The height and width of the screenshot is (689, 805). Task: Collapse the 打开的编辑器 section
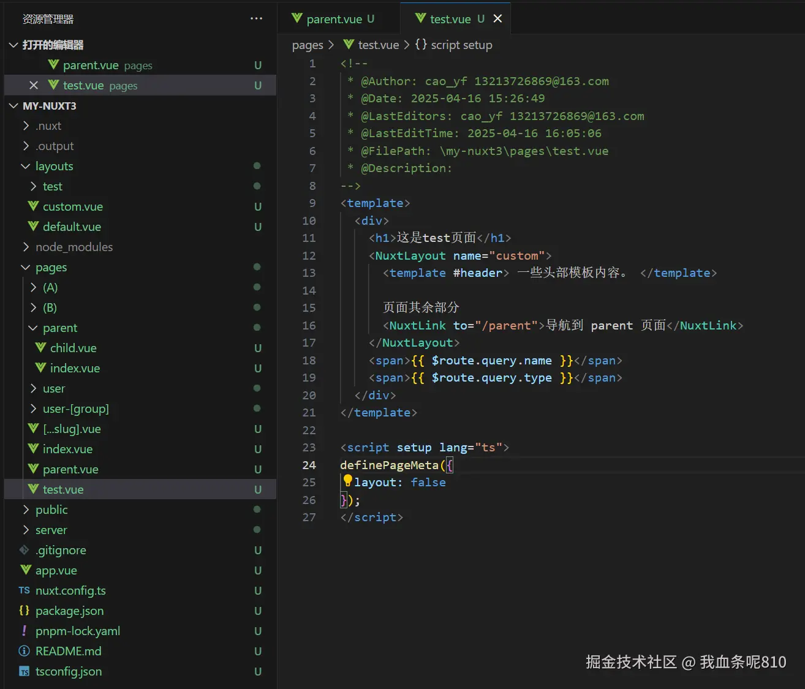(13, 45)
